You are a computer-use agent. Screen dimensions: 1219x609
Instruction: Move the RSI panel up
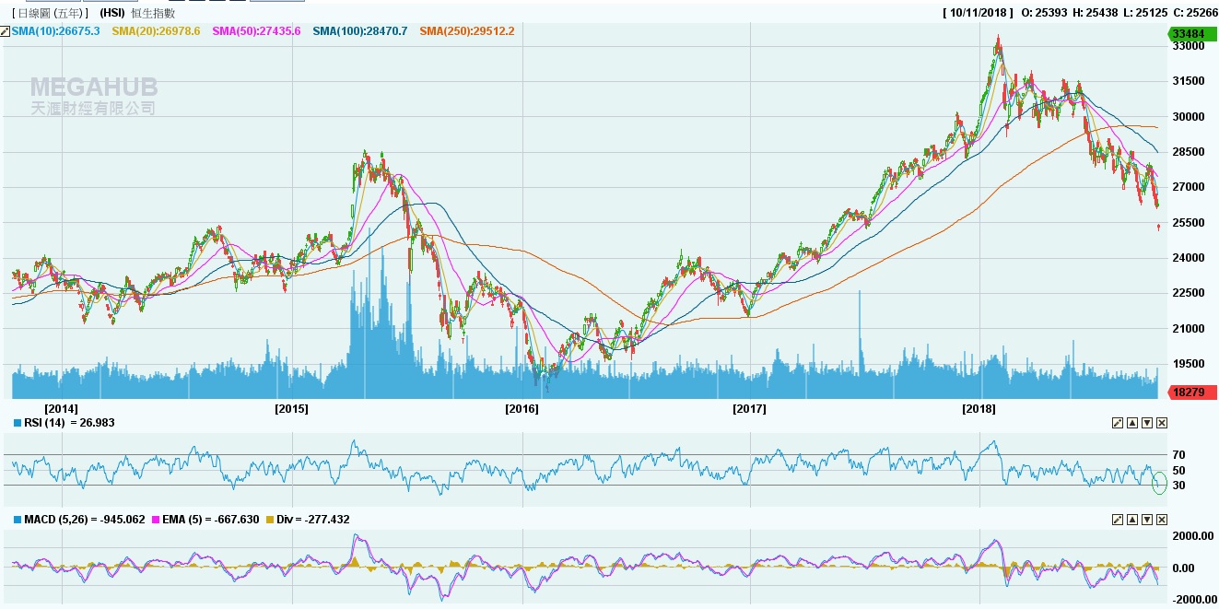pyautogui.click(x=1132, y=423)
